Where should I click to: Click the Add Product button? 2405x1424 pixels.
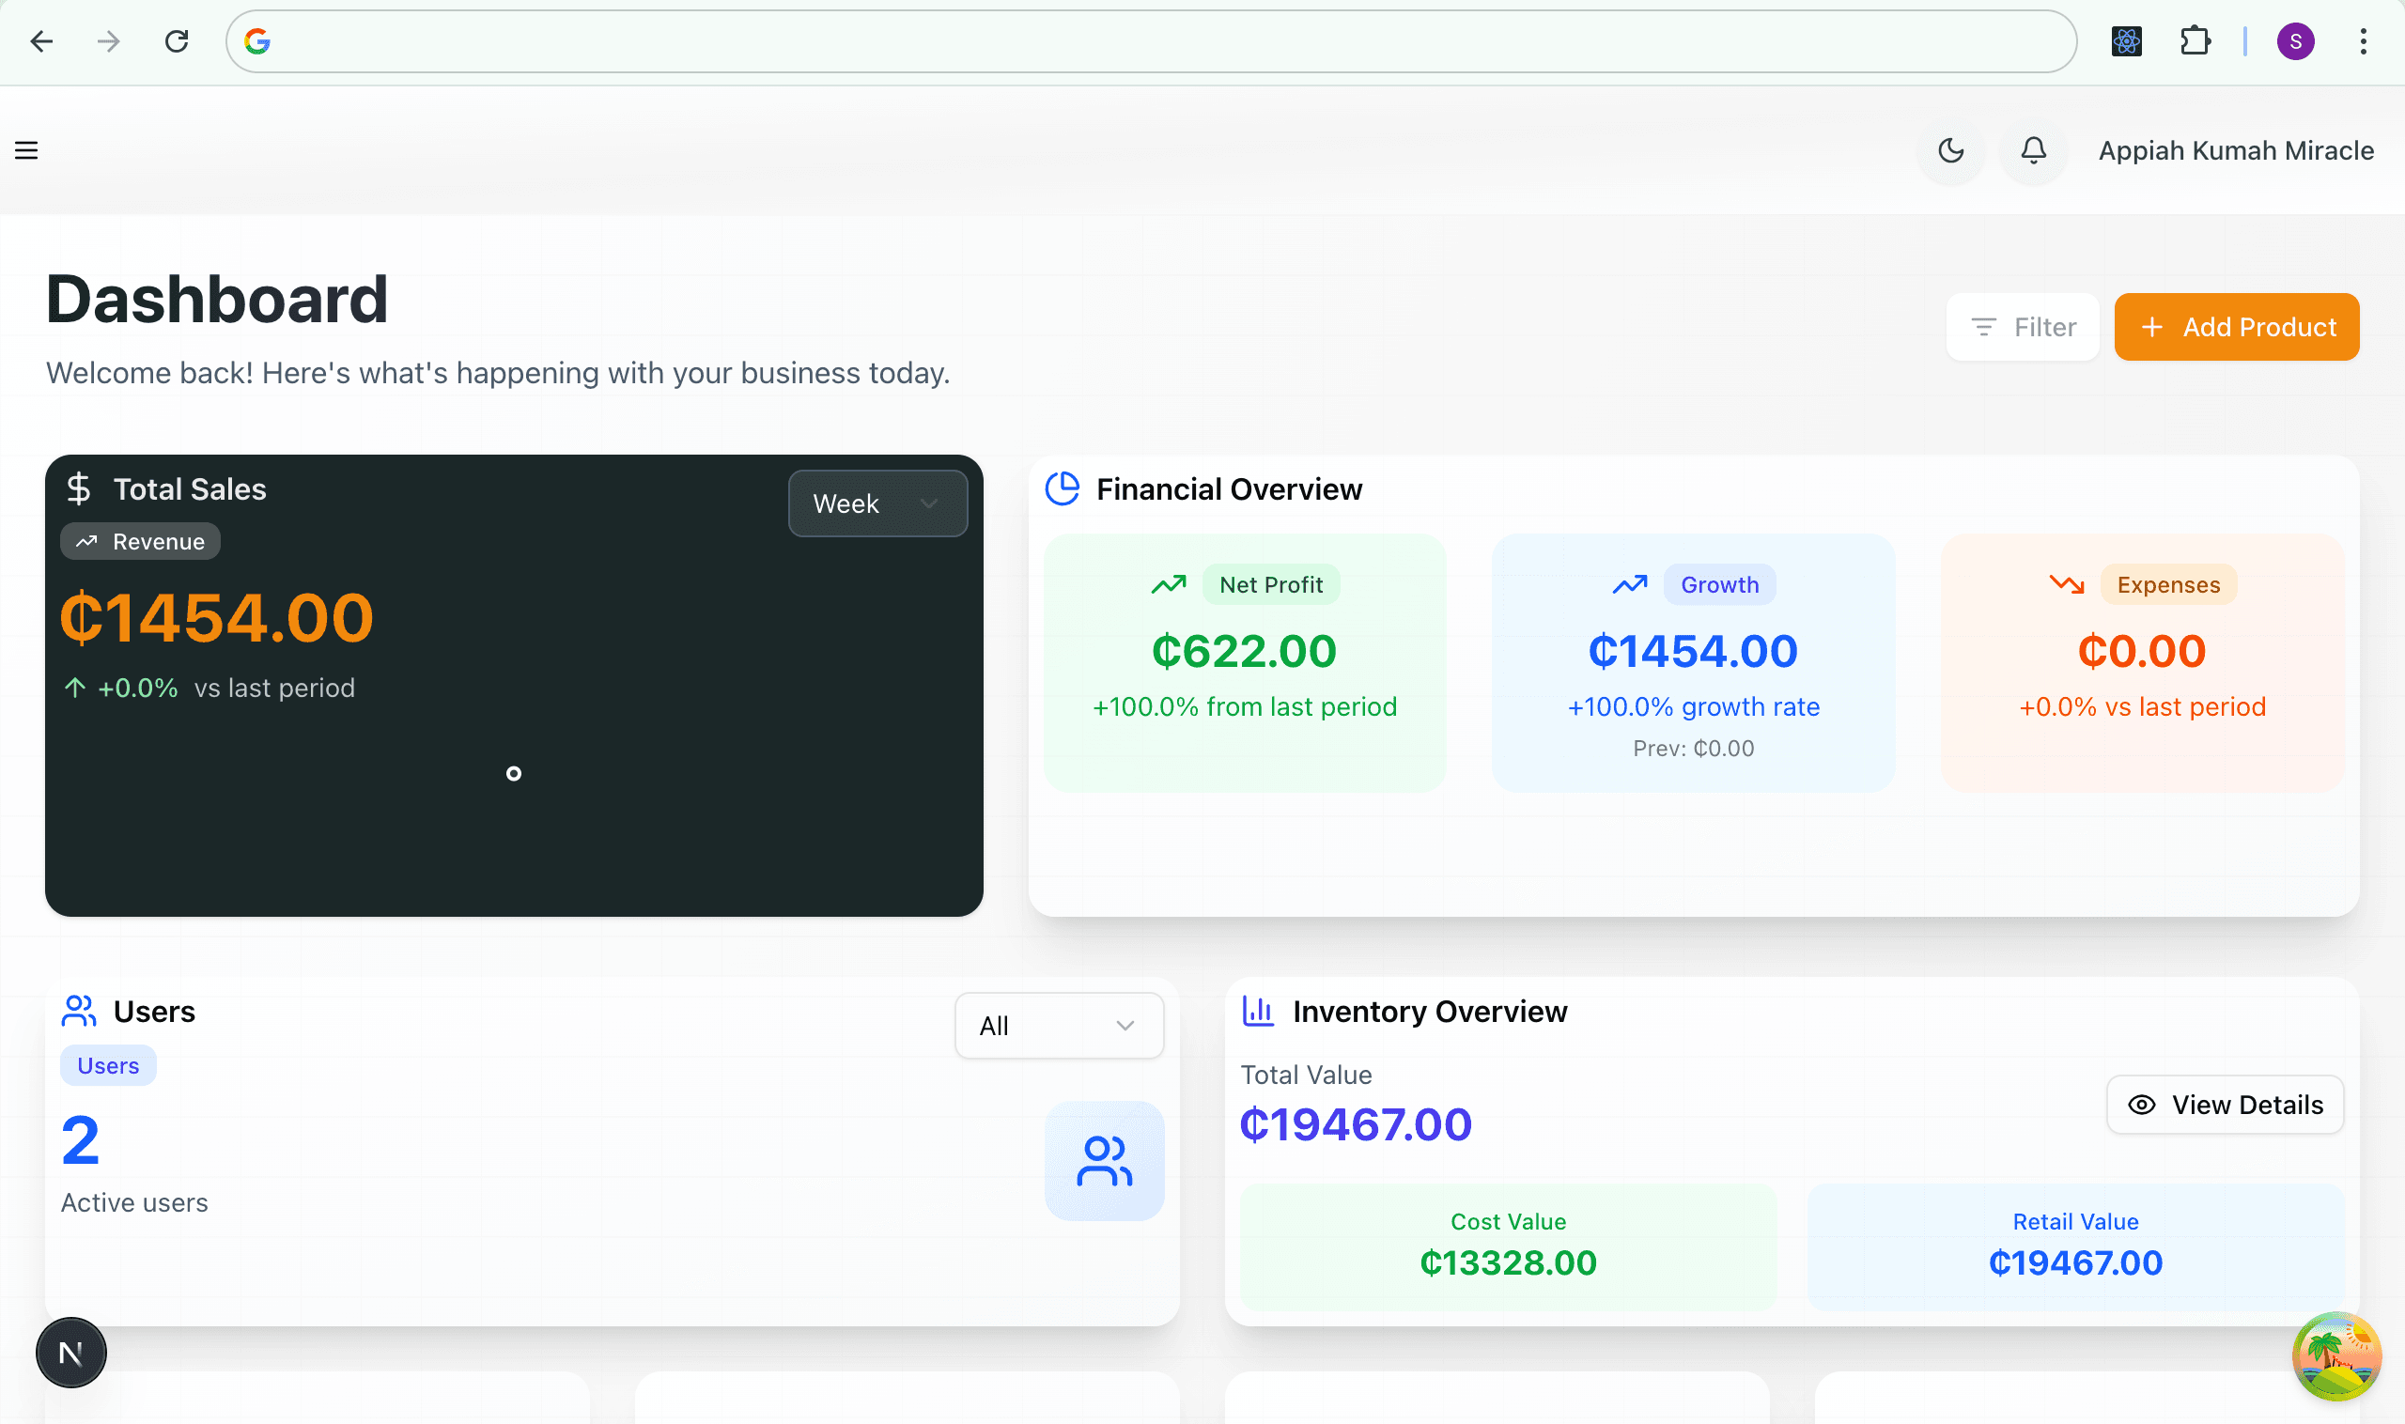(2236, 327)
